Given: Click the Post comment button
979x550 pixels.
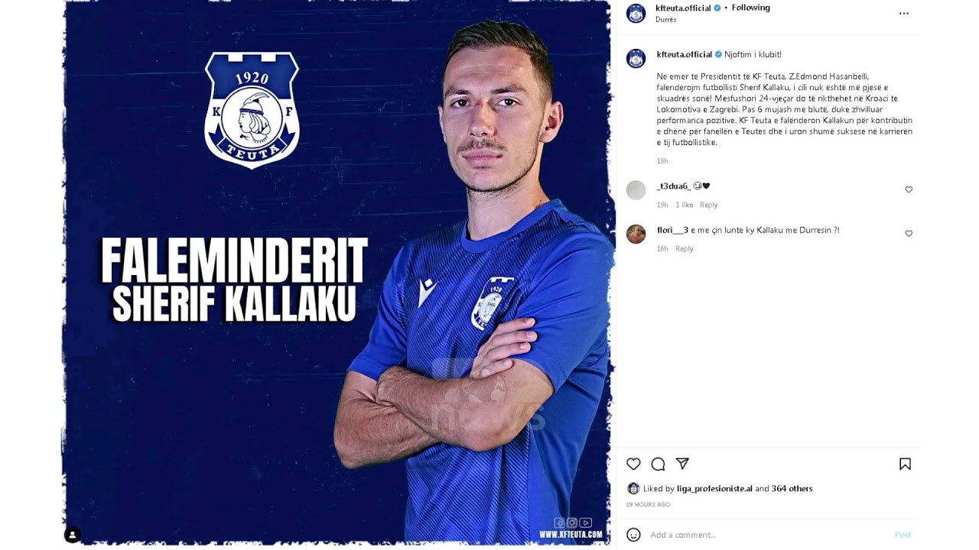Looking at the screenshot, I should [903, 535].
